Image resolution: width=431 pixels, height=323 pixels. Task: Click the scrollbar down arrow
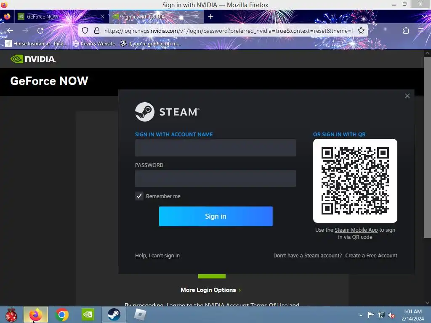coord(427,303)
